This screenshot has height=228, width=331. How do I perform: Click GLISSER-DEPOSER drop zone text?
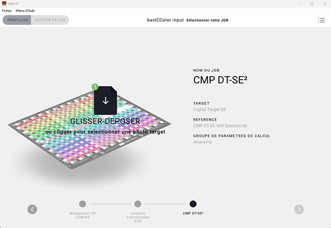[x=105, y=121]
